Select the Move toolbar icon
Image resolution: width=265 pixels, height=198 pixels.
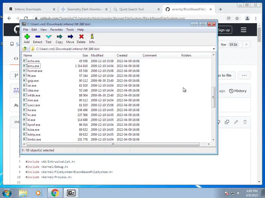click(70, 37)
